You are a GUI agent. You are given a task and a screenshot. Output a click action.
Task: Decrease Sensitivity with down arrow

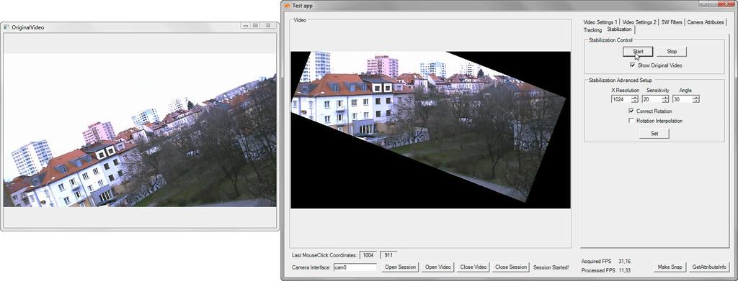pyautogui.click(x=665, y=101)
